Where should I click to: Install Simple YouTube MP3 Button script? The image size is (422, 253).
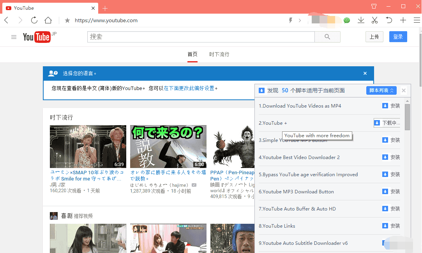(391, 140)
